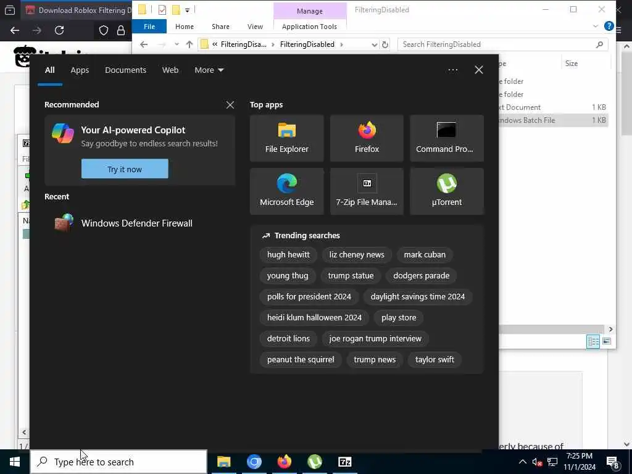Click Manage contextual tab in Explorer
This screenshot has height=474, width=632.
tap(310, 11)
